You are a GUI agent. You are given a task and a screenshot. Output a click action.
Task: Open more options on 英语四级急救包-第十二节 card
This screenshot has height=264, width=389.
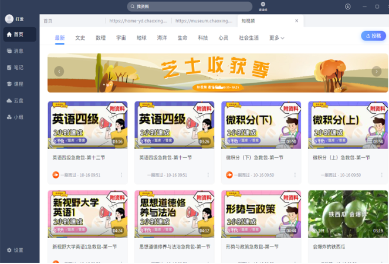pyautogui.click(x=121, y=175)
